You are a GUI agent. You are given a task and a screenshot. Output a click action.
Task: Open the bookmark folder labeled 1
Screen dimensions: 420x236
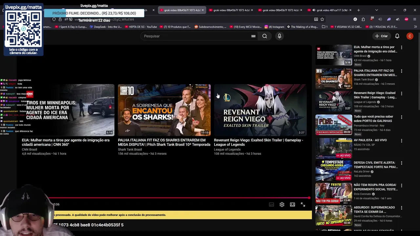click(x=325, y=27)
